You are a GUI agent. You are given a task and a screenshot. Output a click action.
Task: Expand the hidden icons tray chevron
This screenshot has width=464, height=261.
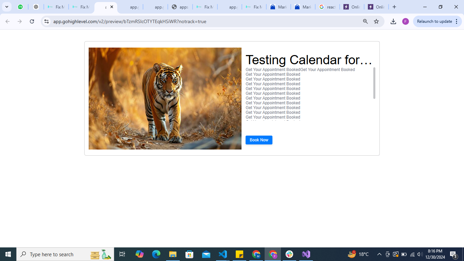pyautogui.click(x=379, y=254)
